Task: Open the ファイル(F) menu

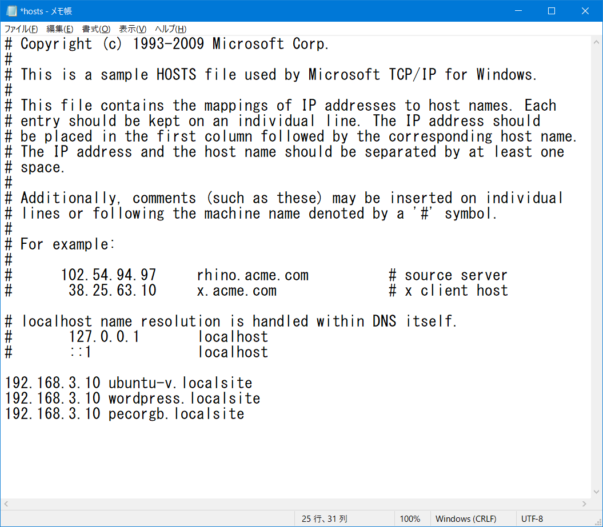Action: (21, 29)
